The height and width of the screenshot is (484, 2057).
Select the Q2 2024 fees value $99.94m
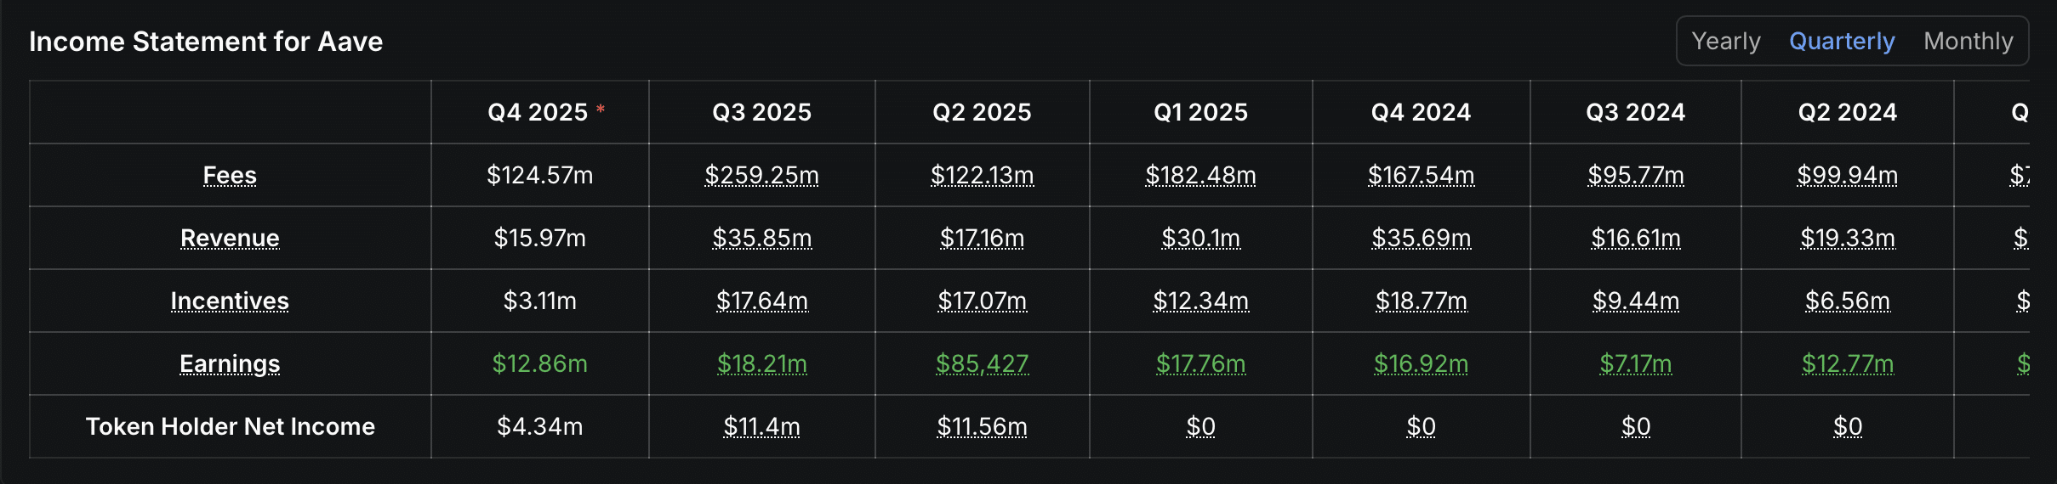pos(1847,175)
